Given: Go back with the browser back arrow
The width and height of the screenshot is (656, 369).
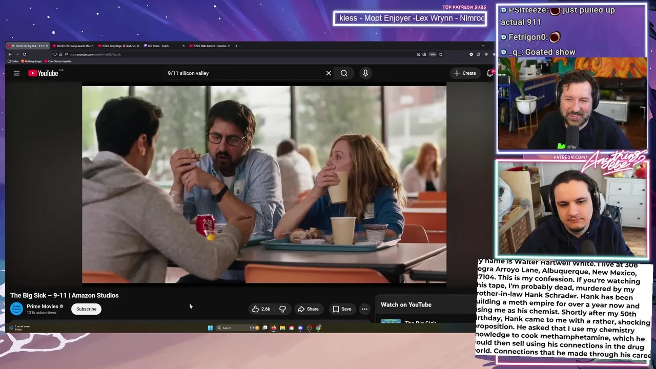Looking at the screenshot, I should coord(10,54).
